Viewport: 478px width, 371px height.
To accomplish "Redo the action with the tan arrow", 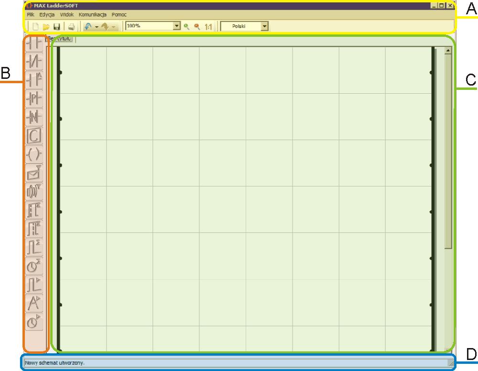I will (x=105, y=27).
